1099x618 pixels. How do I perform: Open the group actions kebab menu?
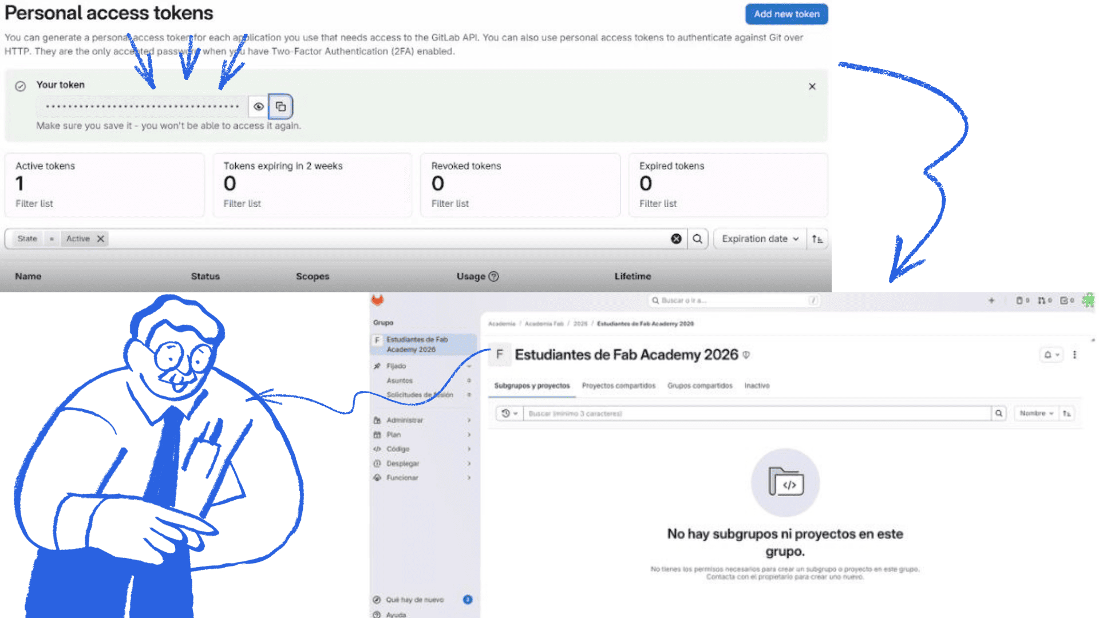1074,355
